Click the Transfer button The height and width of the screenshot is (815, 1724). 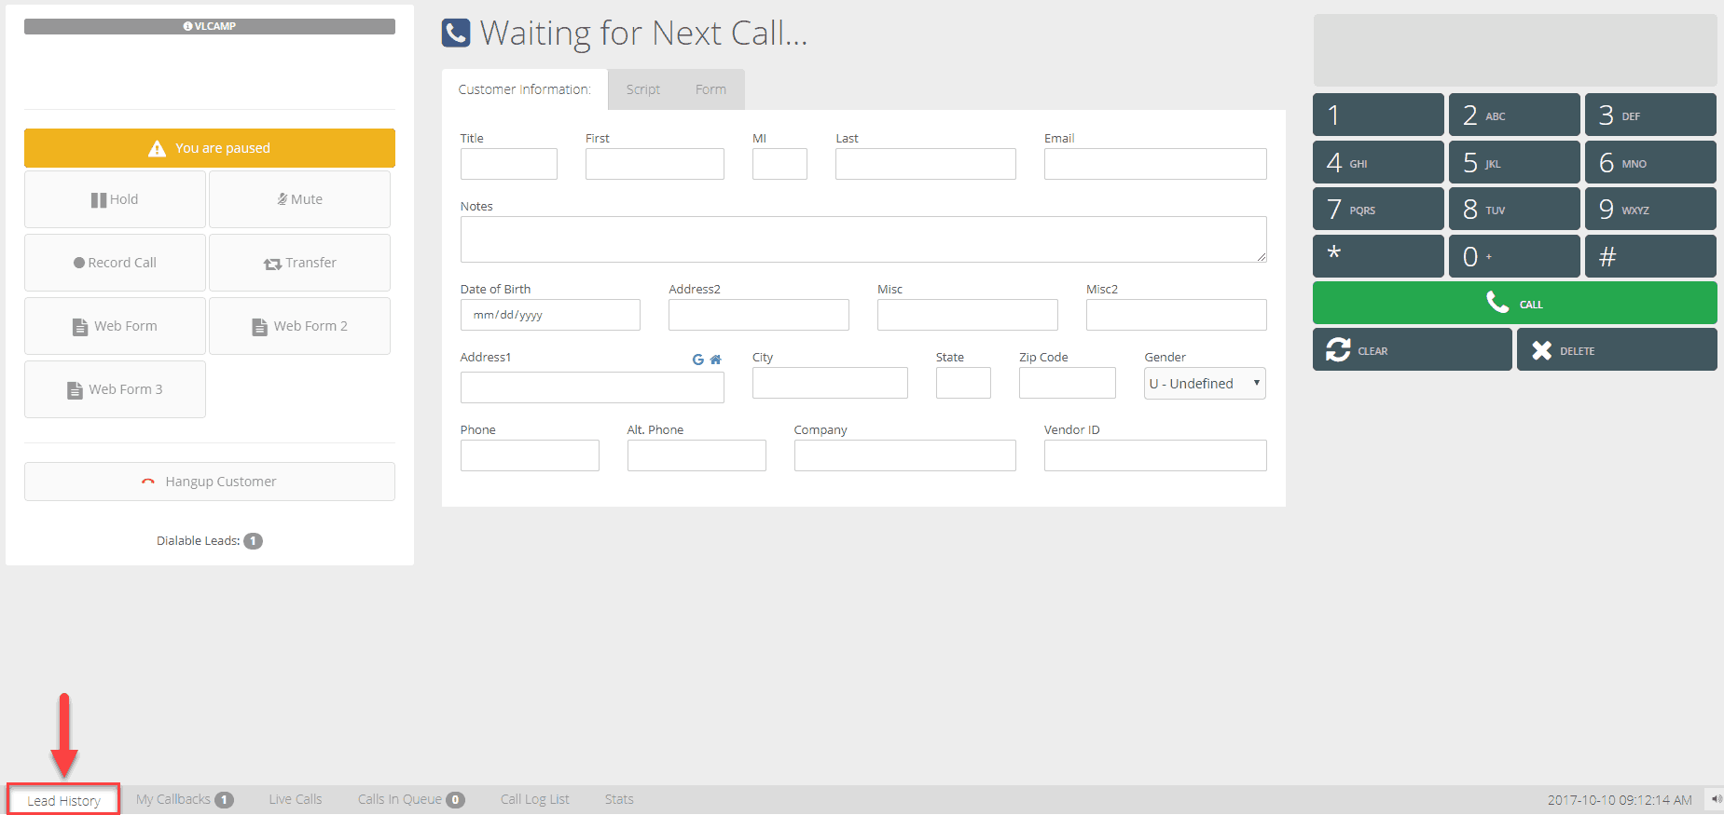pyautogui.click(x=299, y=263)
